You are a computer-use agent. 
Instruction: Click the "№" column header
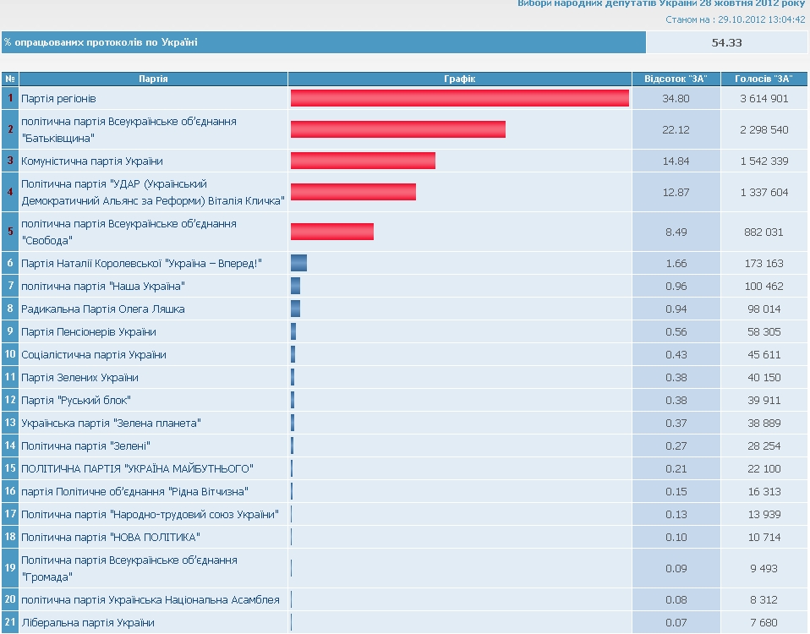(x=10, y=79)
